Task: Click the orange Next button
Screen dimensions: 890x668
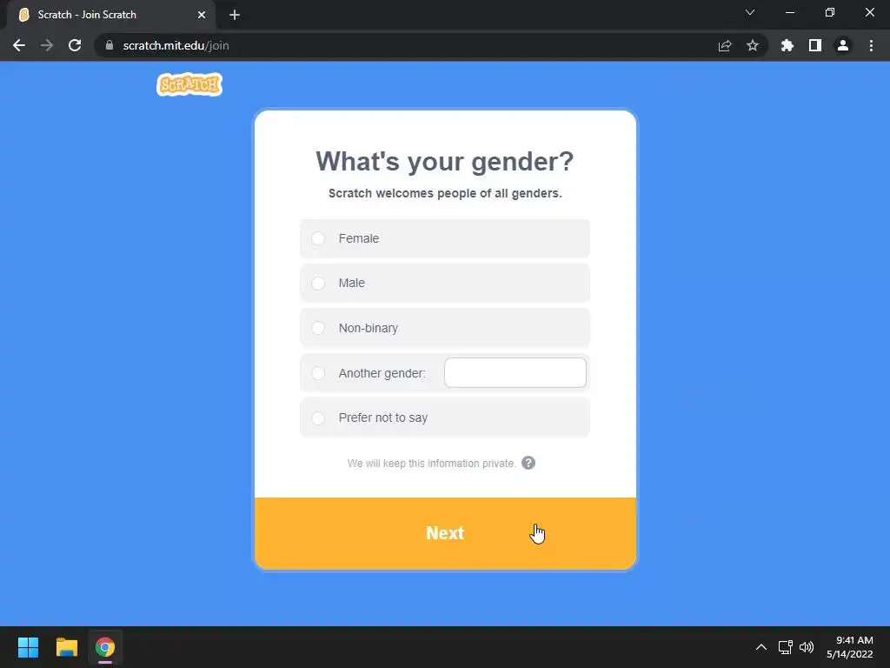Action: [x=445, y=533]
